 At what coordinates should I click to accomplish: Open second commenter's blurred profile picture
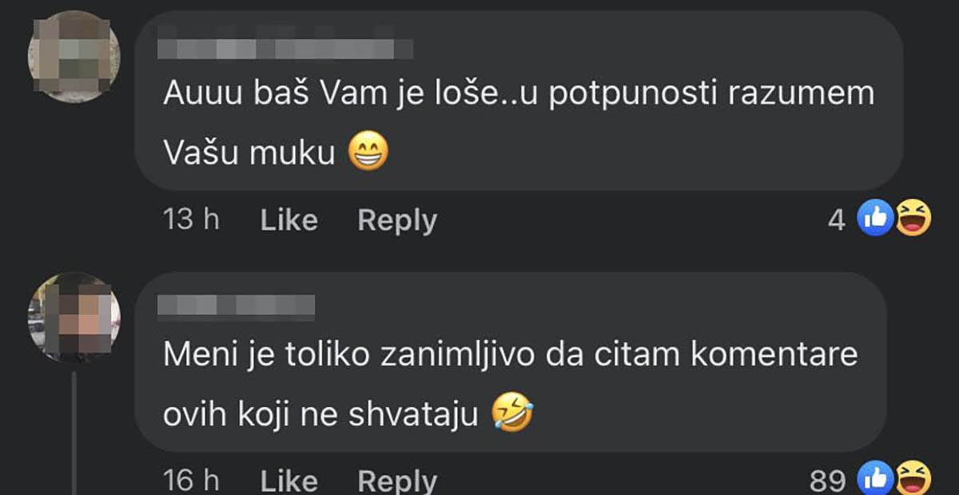[x=74, y=318]
